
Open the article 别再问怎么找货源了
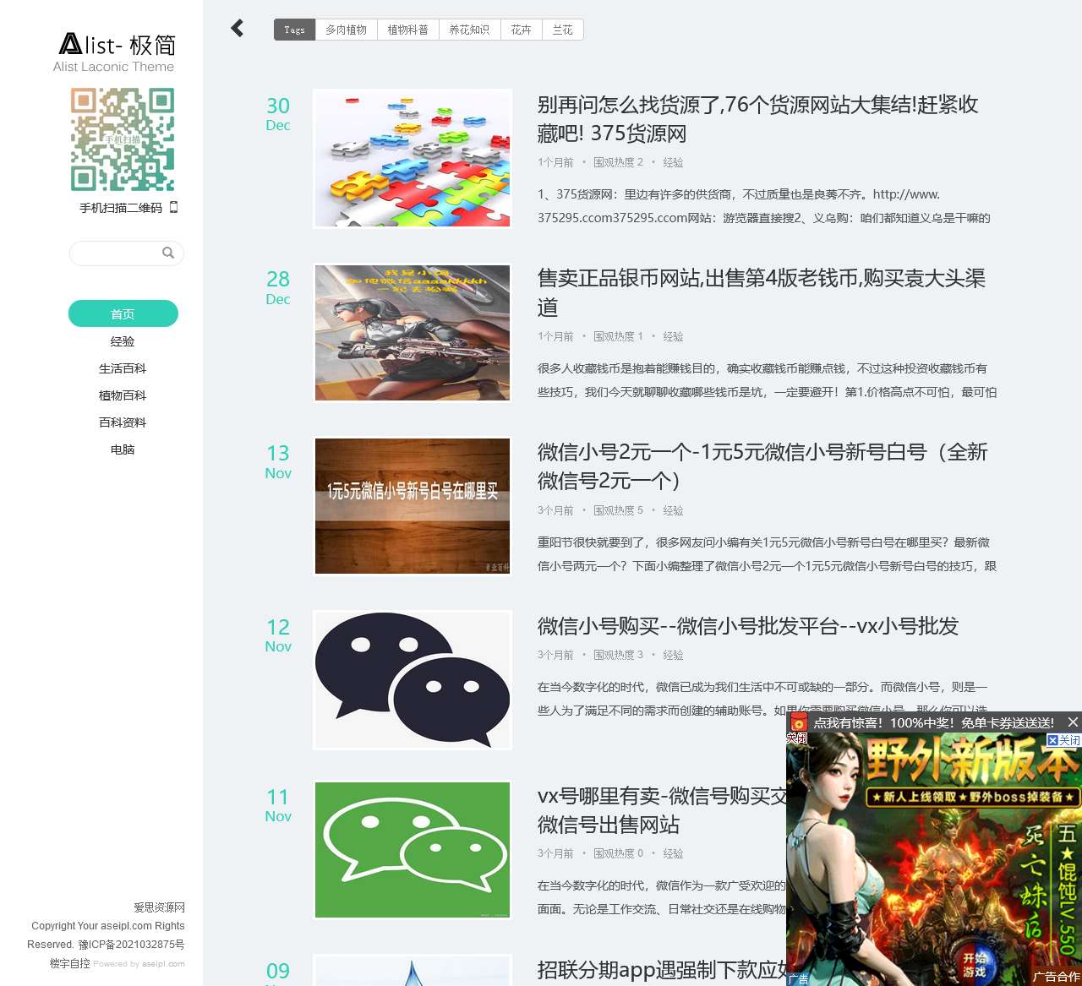pyautogui.click(x=757, y=119)
